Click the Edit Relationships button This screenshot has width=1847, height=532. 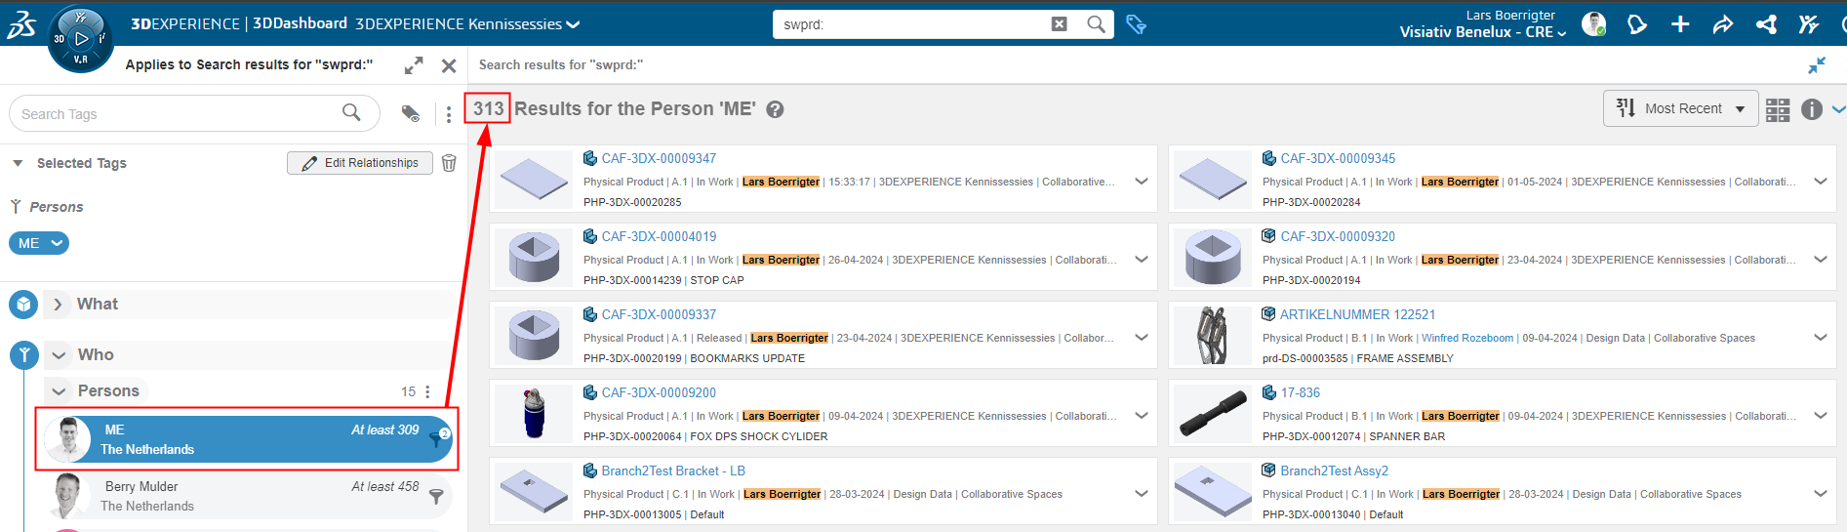pos(360,163)
